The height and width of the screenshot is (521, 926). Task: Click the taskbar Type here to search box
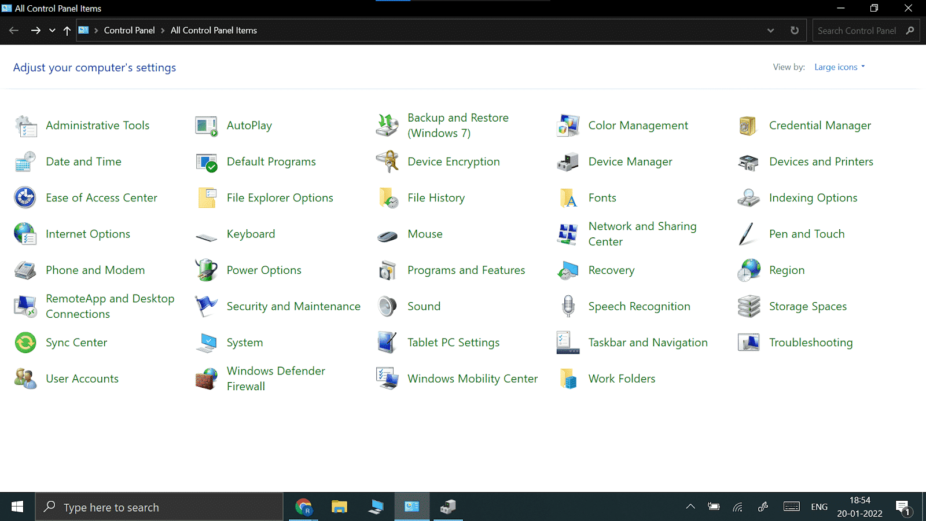[x=159, y=507]
